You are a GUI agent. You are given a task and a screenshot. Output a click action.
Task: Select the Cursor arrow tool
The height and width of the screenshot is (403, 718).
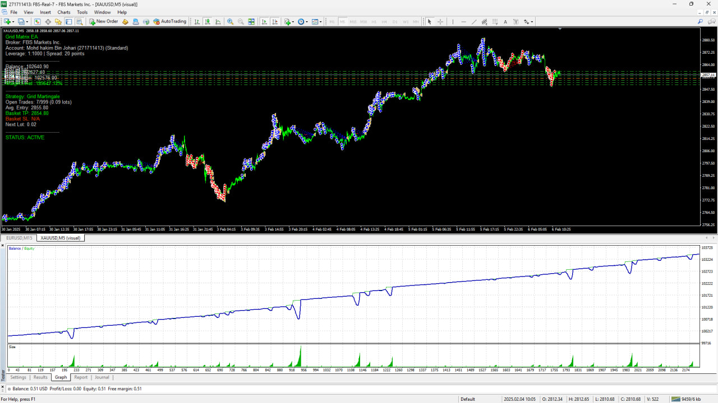(x=429, y=22)
